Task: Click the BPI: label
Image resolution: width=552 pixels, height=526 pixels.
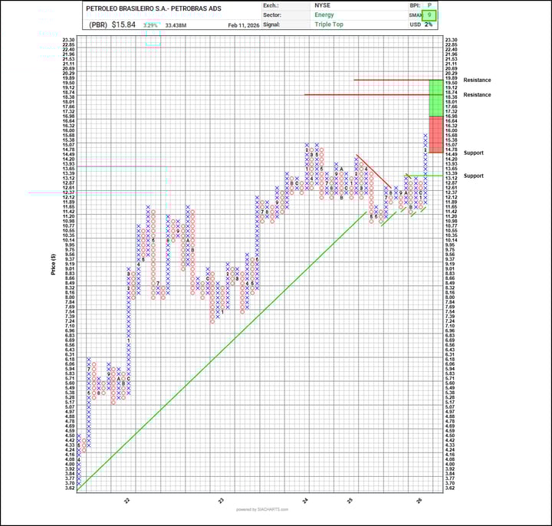Action: tap(415, 5)
